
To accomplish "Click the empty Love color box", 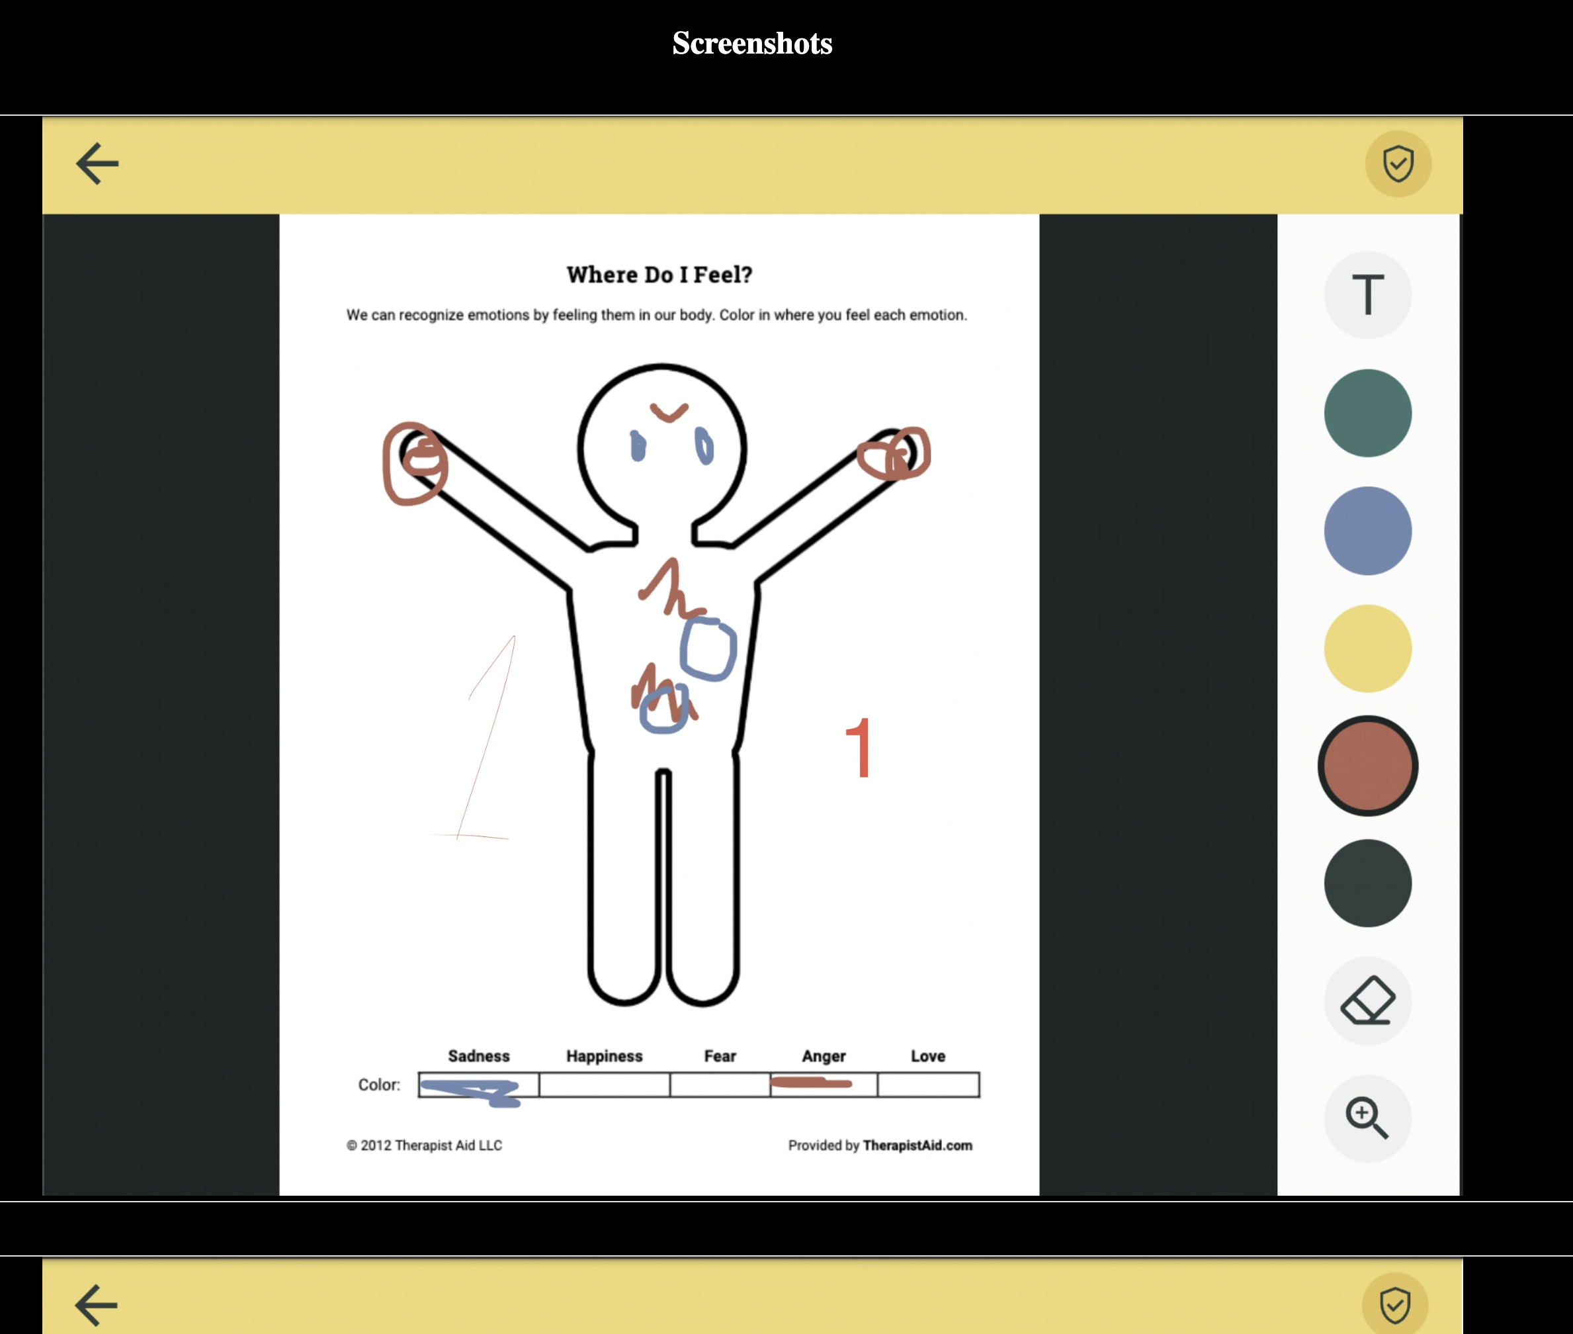I will click(927, 1085).
